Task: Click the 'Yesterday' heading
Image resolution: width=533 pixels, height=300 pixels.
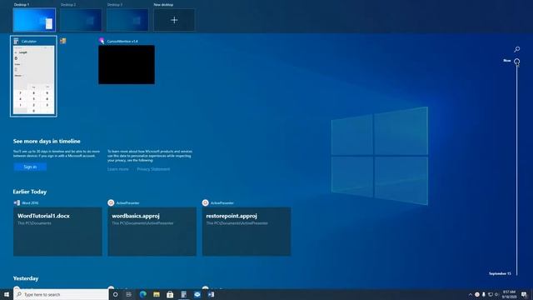Action: coord(26,278)
